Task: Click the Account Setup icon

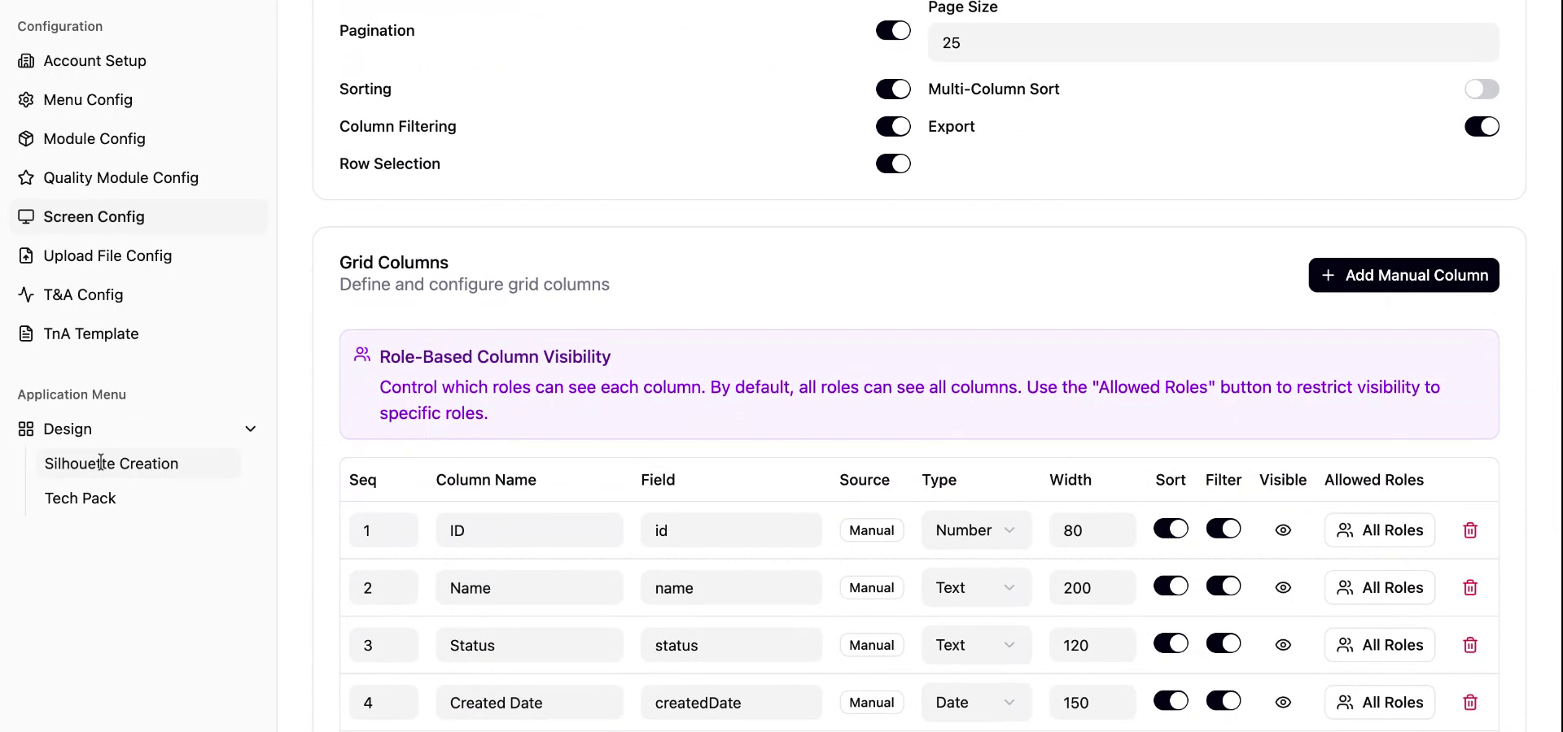Action: point(26,60)
